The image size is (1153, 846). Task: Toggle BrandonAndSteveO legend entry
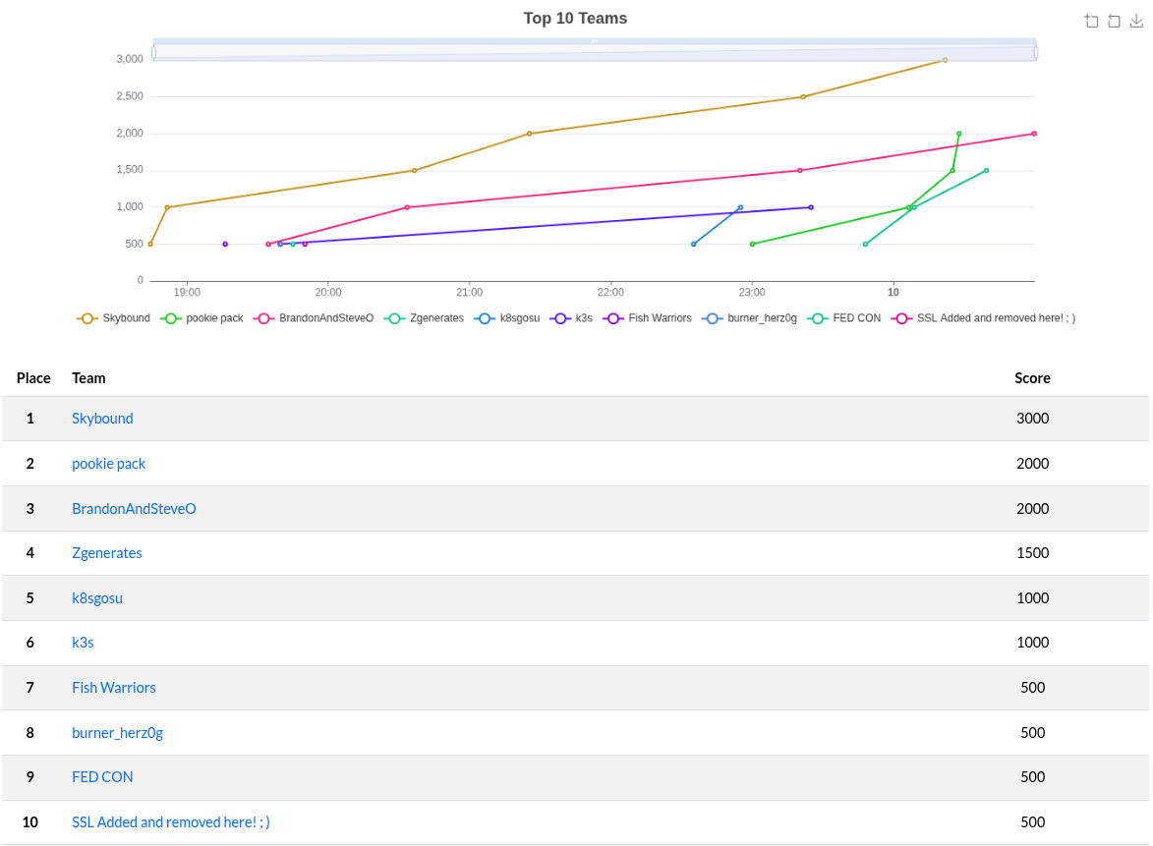pyautogui.click(x=314, y=318)
